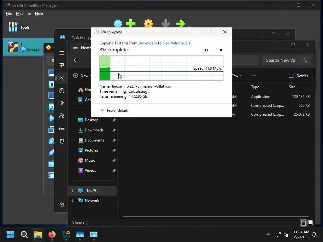Click the green arrow Start icon
Viewport: 323px width, 242px height.
click(181, 23)
